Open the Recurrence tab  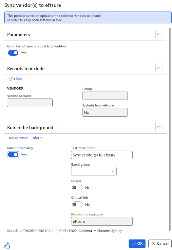click(18, 138)
